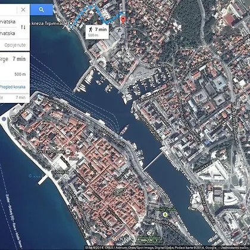Click the bottom 7 min alternate route row
Image resolution: width=250 pixels, height=250 pixels.
(15, 98)
